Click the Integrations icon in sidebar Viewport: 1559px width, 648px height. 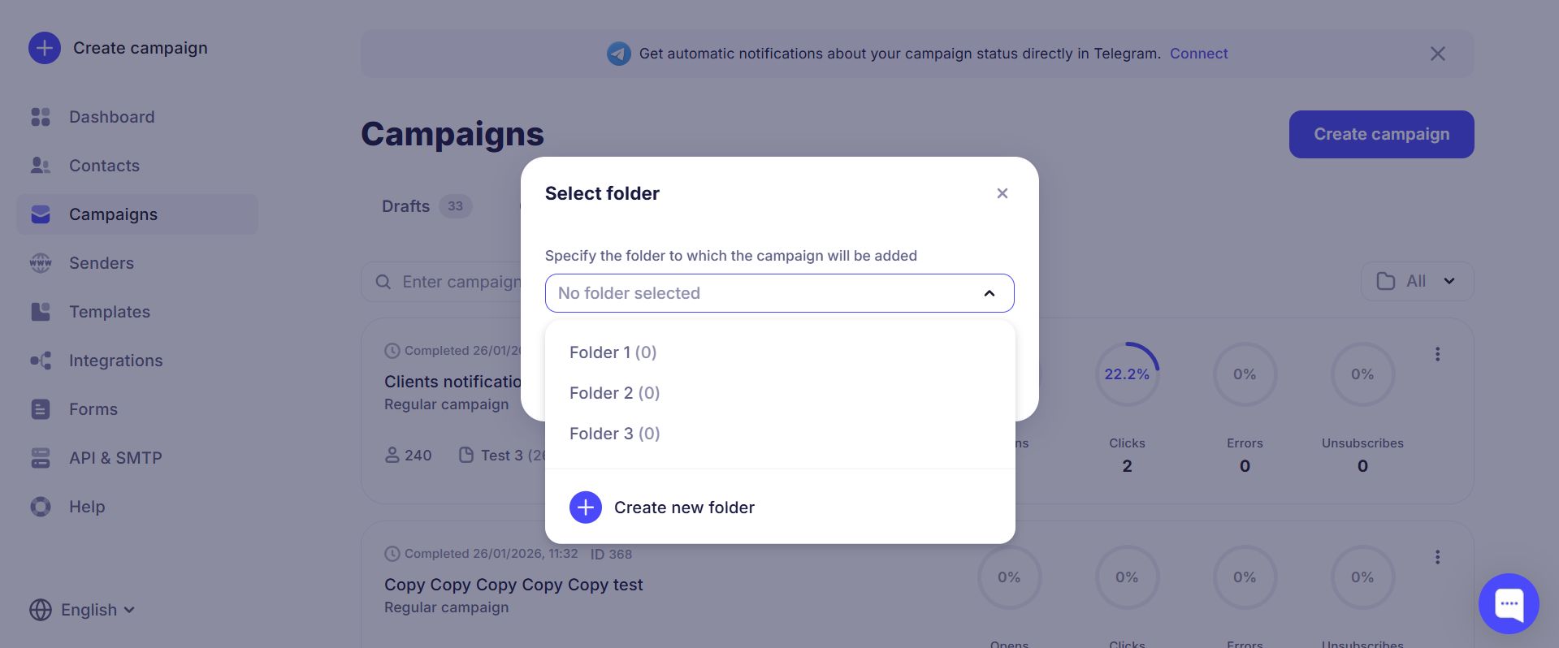(x=41, y=361)
